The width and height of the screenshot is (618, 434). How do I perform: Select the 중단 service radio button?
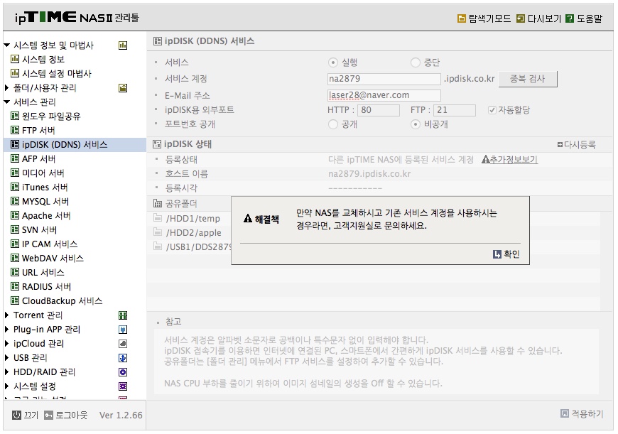click(x=416, y=63)
